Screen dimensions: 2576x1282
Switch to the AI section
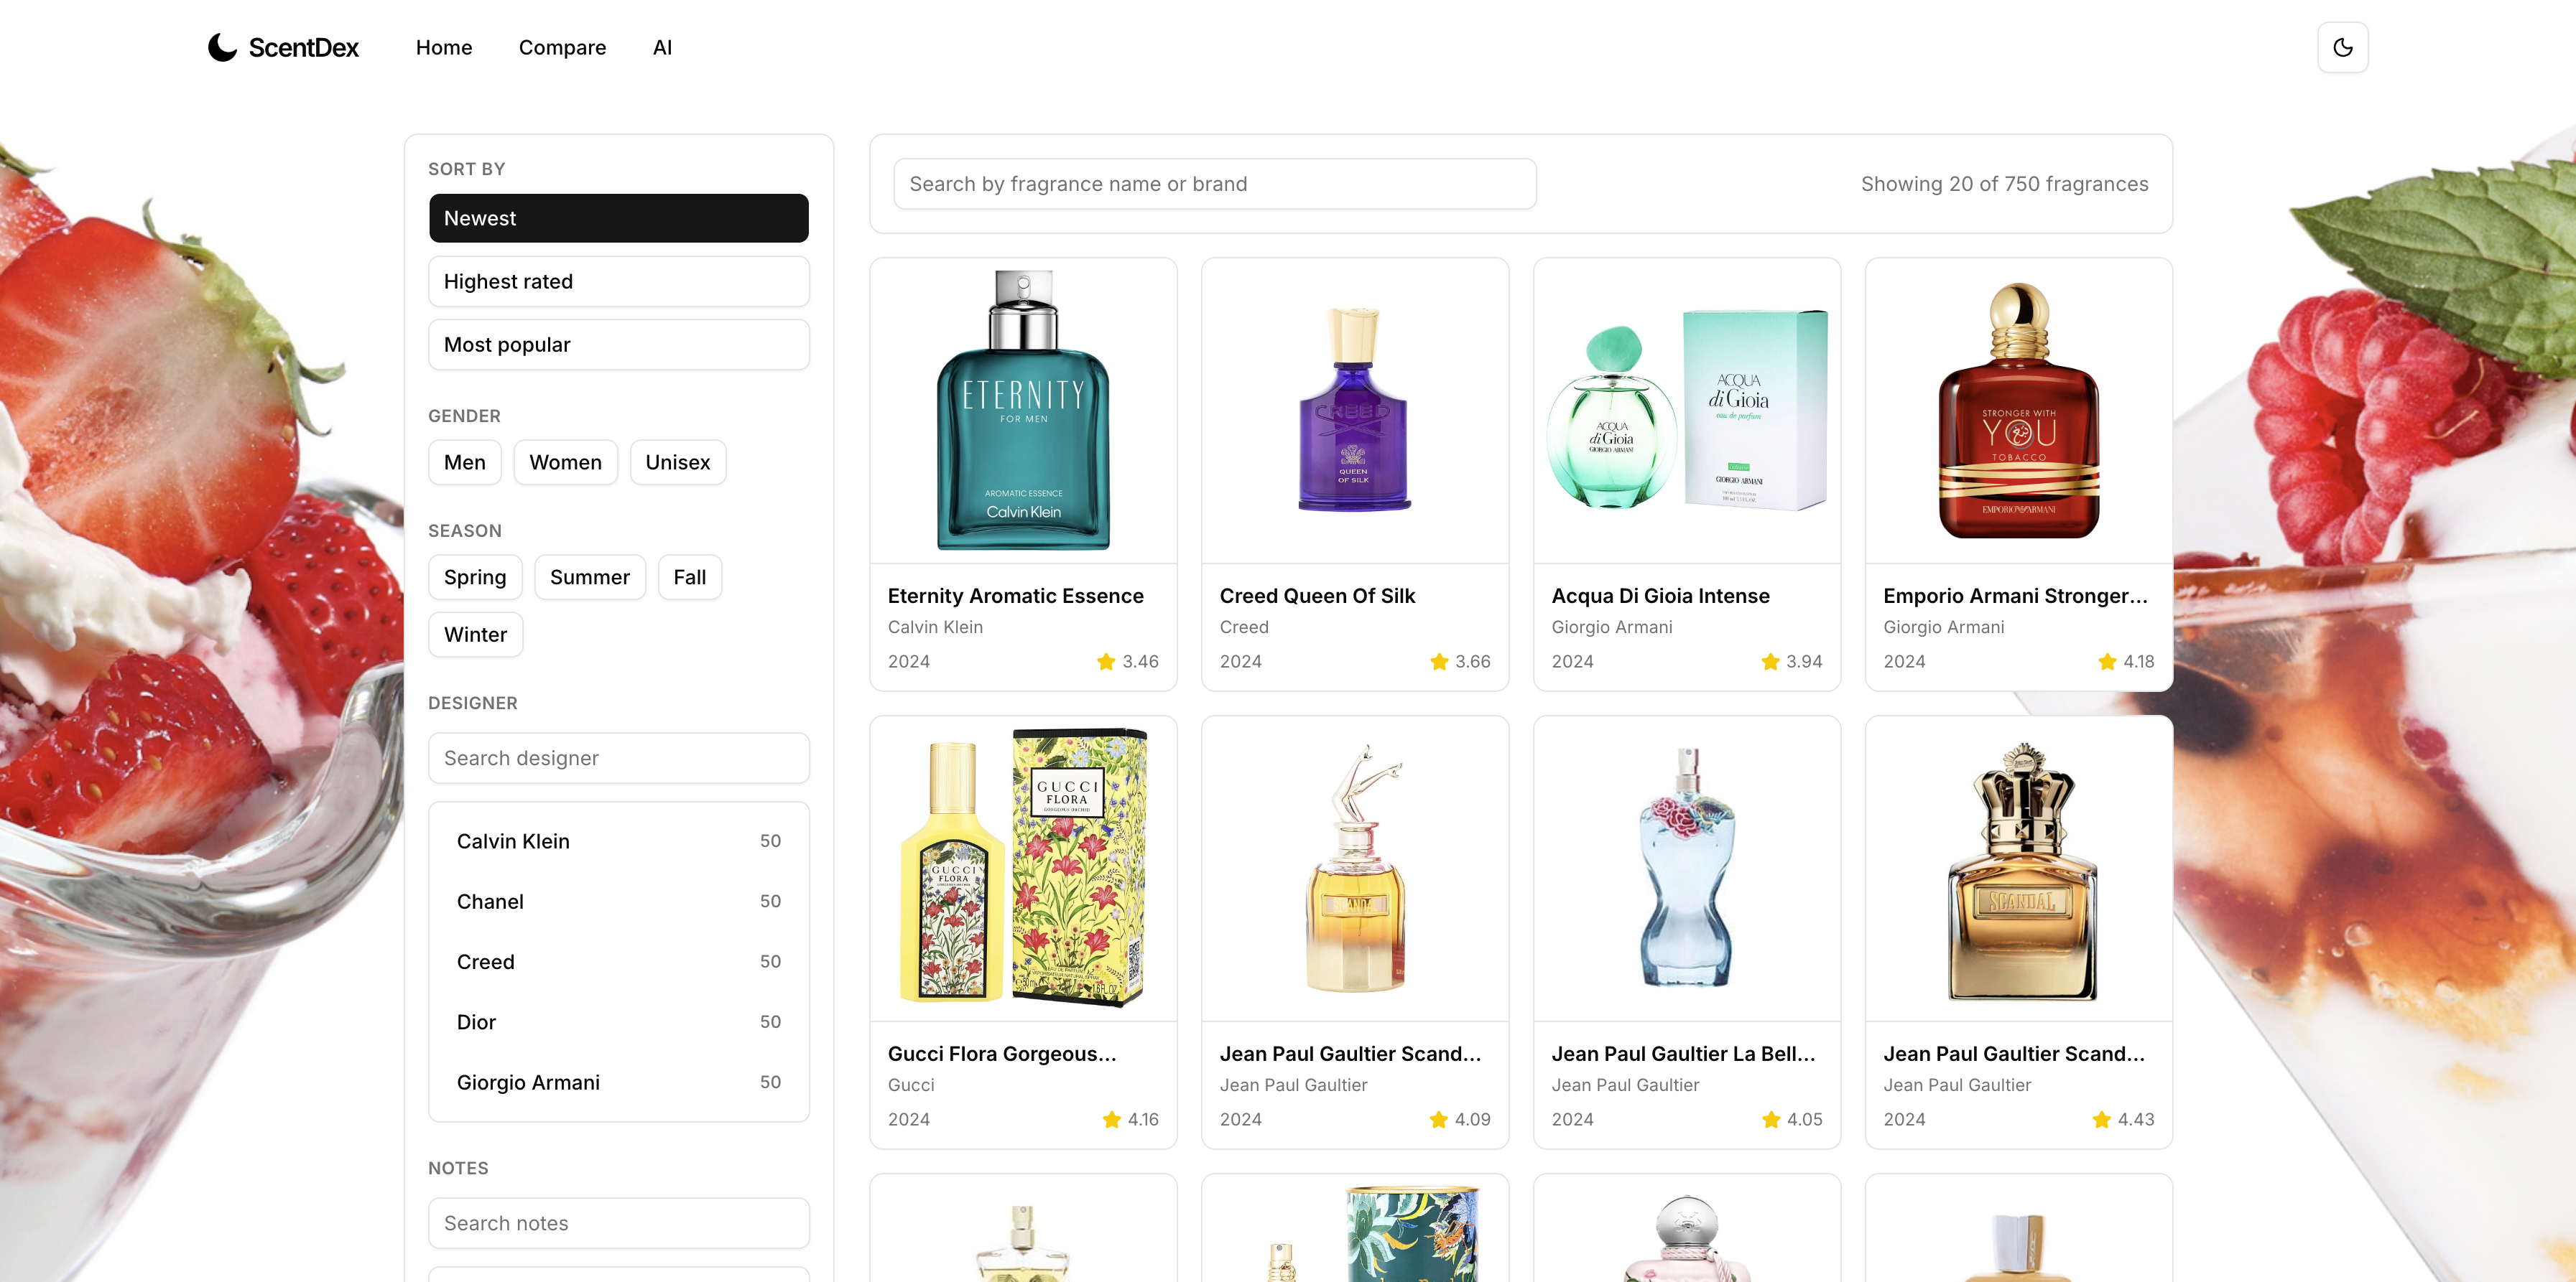662,47
